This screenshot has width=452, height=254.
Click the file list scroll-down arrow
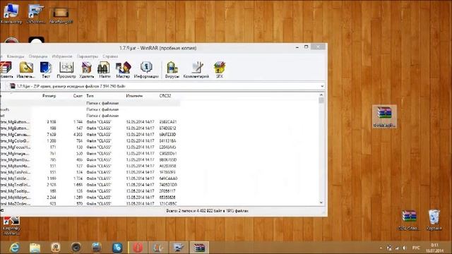[x=321, y=202]
